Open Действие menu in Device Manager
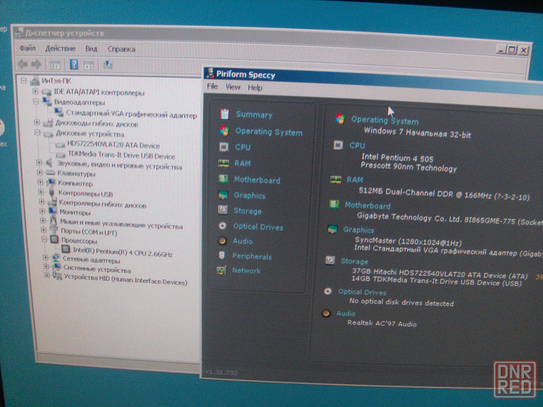Image resolution: width=543 pixels, height=407 pixels. (x=60, y=48)
